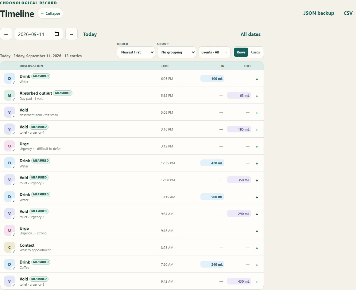Select the Rows view toggle
Screen dimensions: 356x290
click(241, 52)
